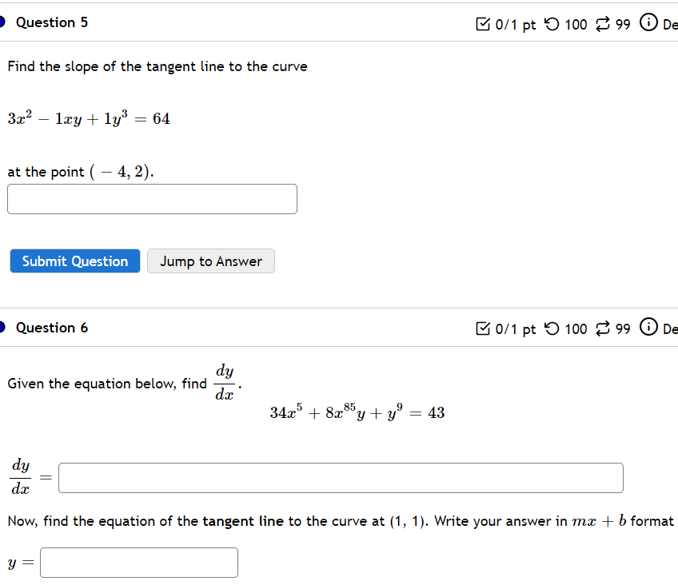This screenshot has width=678, height=585.
Task: Open the info circle icon for Question 6
Action: coord(648,328)
